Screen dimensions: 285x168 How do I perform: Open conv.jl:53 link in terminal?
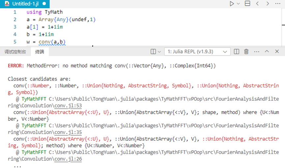[68, 106]
